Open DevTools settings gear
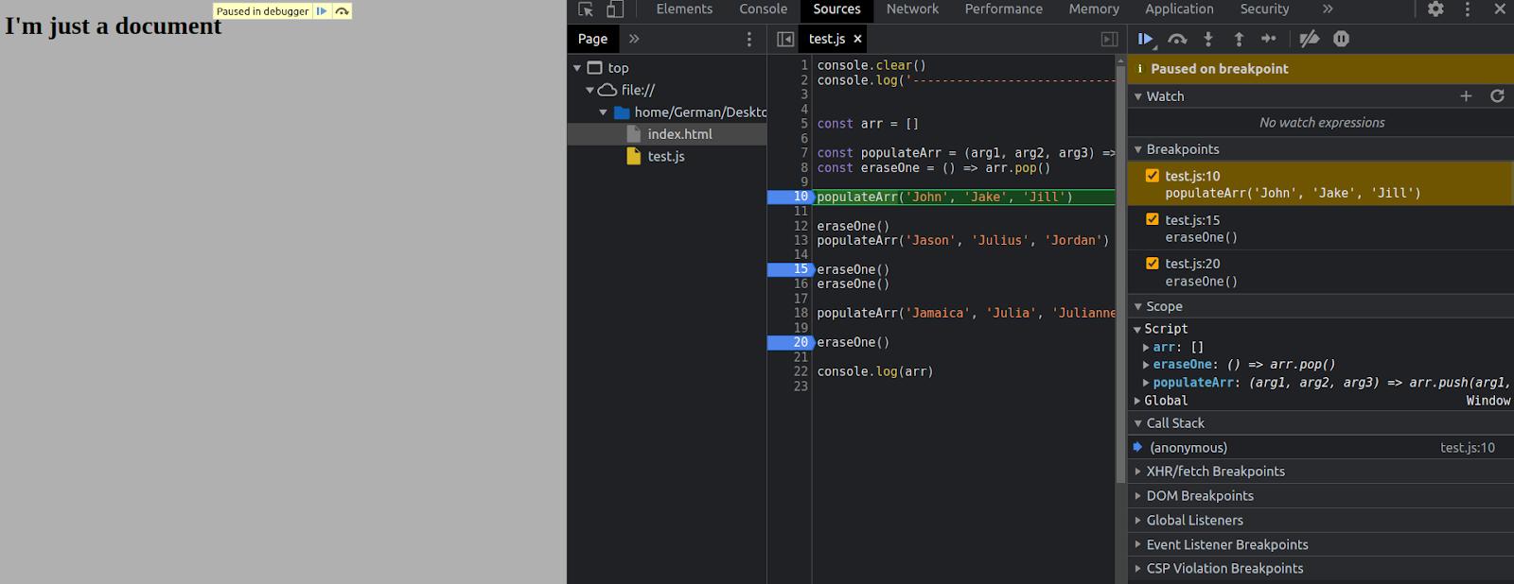 tap(1435, 9)
